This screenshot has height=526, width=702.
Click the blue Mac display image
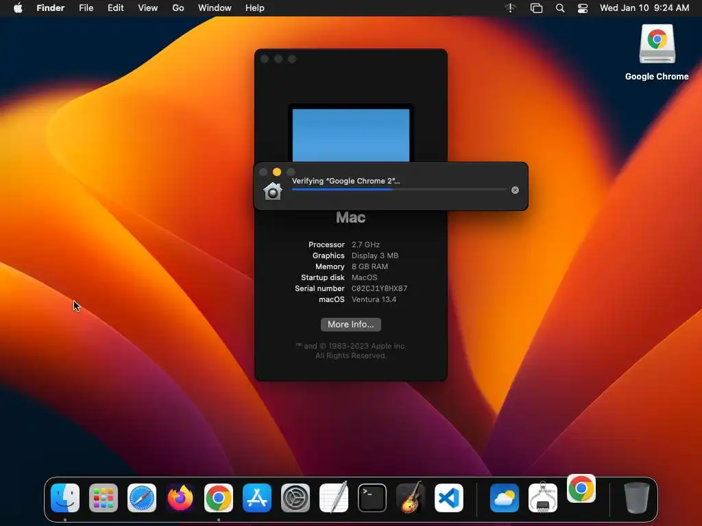(351, 135)
